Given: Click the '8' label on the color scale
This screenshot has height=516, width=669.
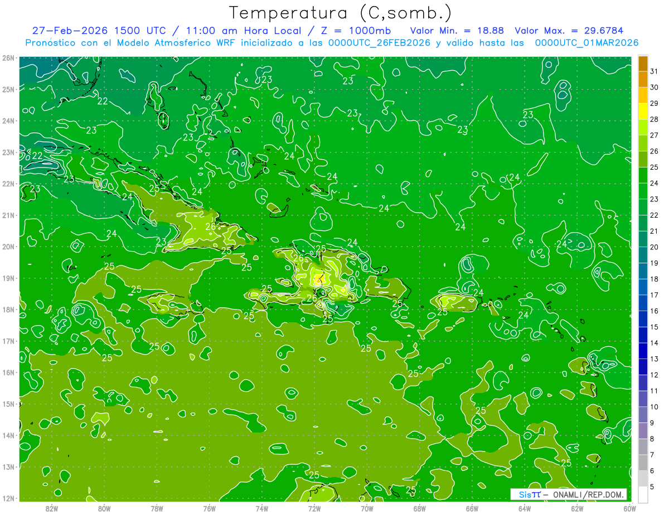Looking at the screenshot, I should point(652,439).
